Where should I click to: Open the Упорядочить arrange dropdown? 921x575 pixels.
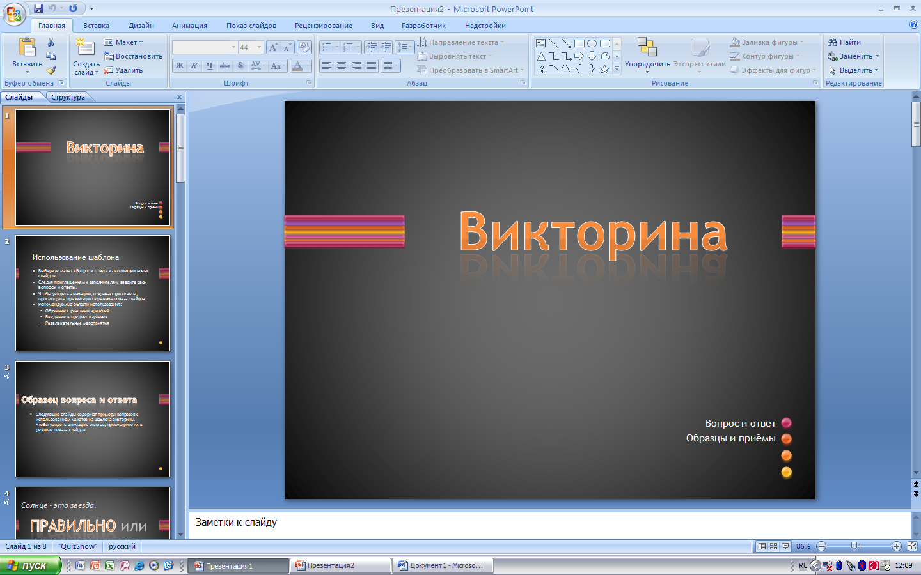(x=647, y=56)
